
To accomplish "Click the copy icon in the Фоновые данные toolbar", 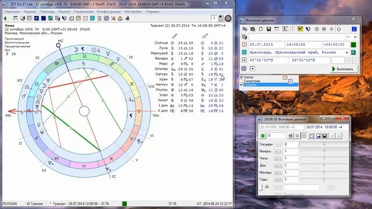I will tap(245, 29).
